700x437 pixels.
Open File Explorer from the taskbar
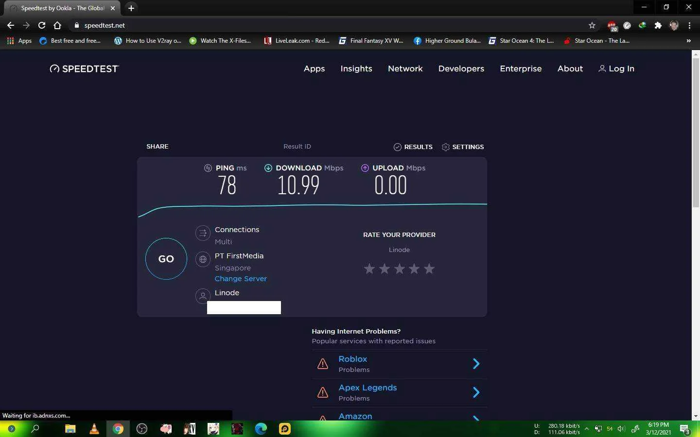tap(70, 429)
